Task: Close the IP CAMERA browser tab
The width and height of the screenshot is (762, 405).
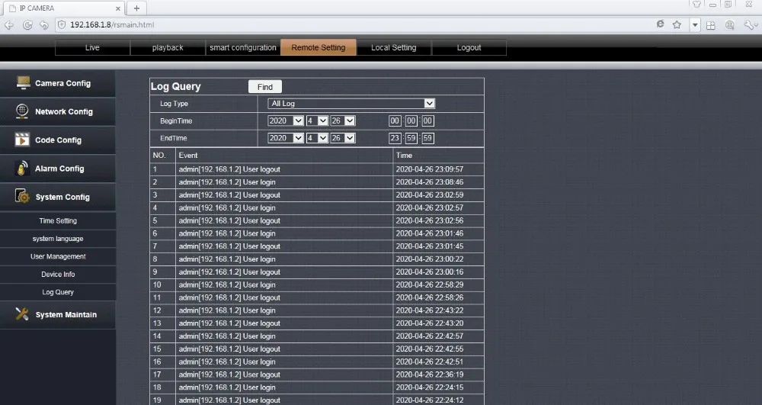Action: point(117,8)
